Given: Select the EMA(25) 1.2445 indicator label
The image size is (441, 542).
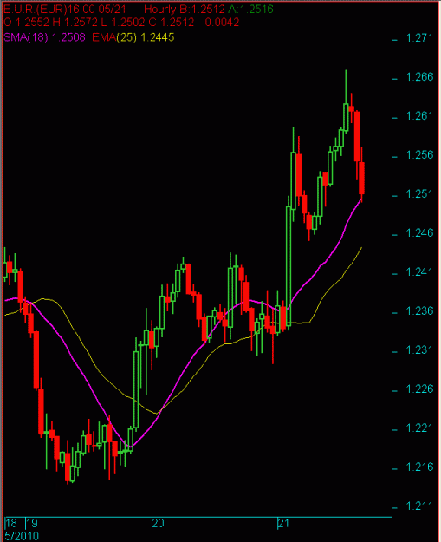Looking at the screenshot, I should coord(133,37).
